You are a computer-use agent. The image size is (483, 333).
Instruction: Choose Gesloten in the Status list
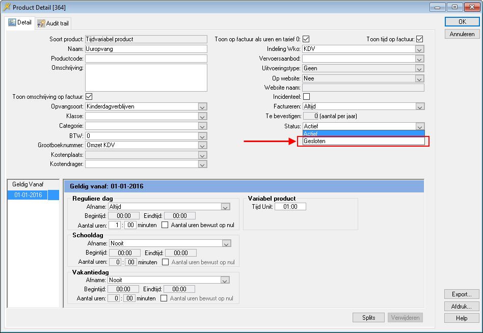(363, 141)
